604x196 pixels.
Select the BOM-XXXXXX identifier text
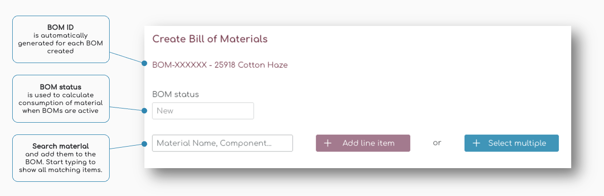click(x=180, y=65)
